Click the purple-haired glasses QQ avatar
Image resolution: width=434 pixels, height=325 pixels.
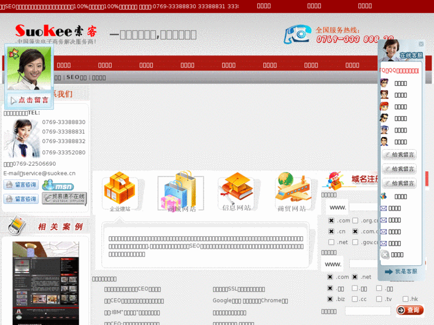click(x=384, y=83)
